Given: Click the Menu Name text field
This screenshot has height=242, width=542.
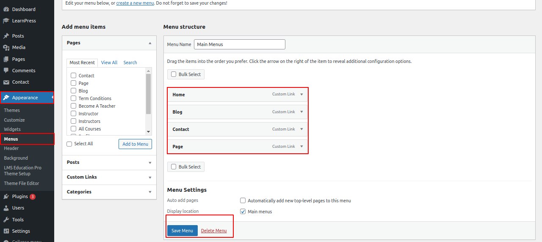Looking at the screenshot, I should point(240,44).
